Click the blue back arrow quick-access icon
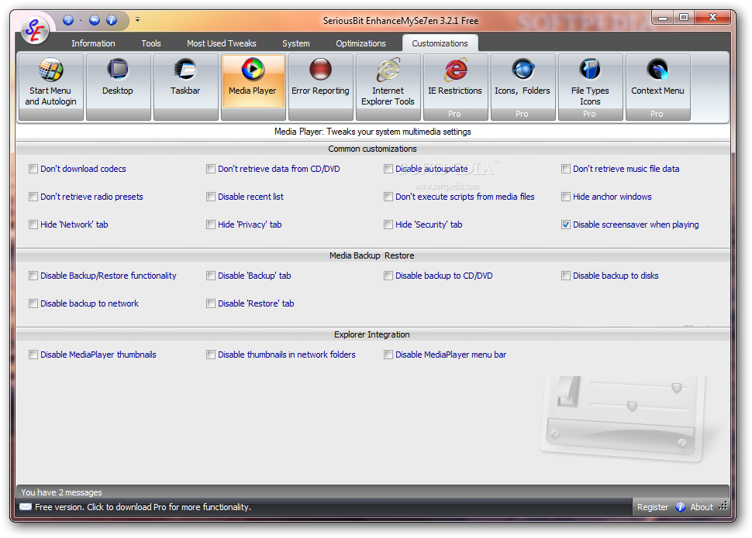Viewport: 752px width, 538px height. [x=95, y=20]
